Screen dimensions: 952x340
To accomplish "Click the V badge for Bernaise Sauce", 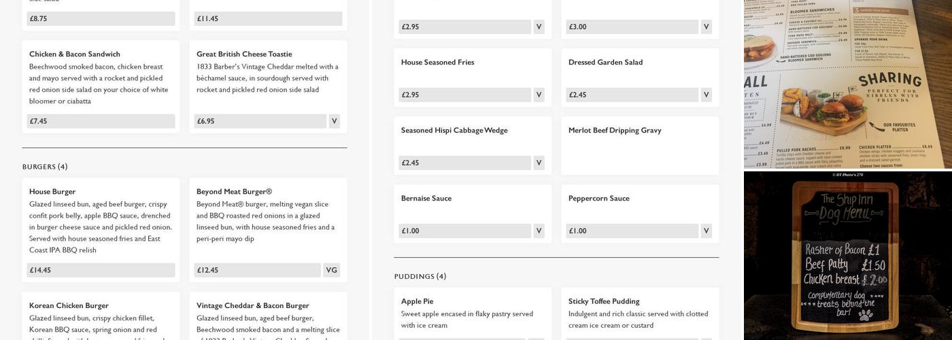I will pos(539,231).
